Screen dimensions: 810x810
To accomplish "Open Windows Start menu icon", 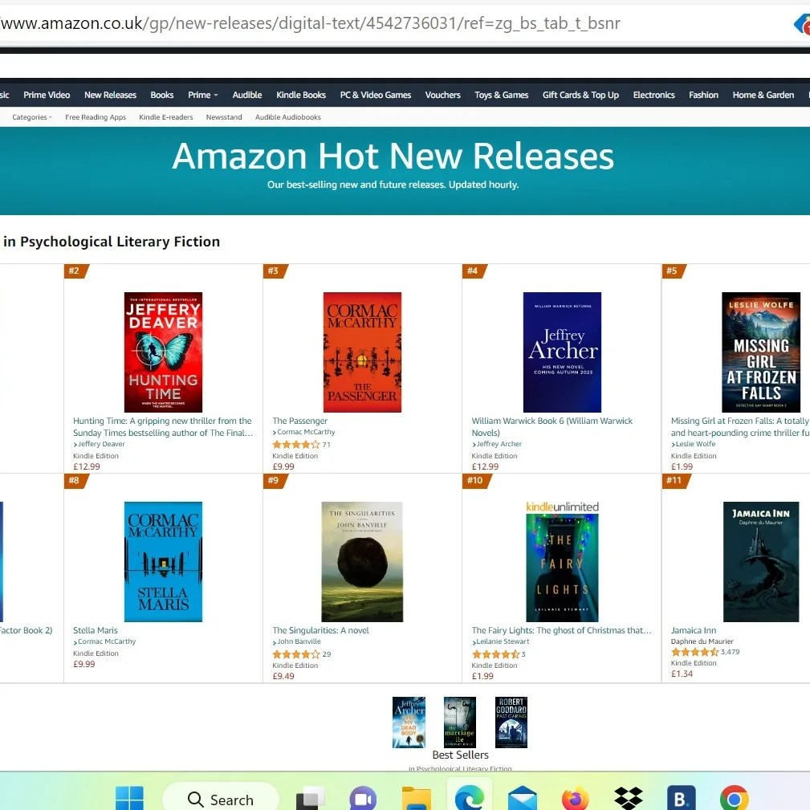I will 129,798.
